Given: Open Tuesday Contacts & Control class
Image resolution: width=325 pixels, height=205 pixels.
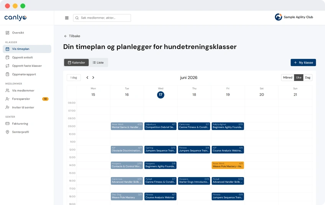Looking at the screenshot, I should 127,165.
